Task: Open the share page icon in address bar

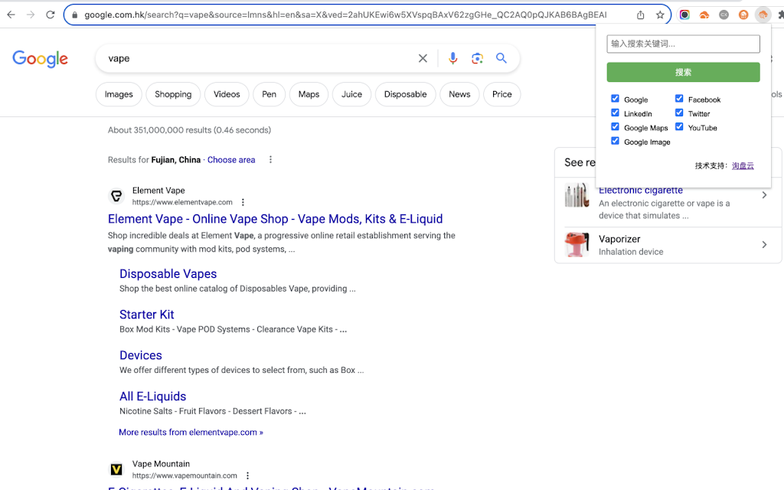Action: (641, 15)
